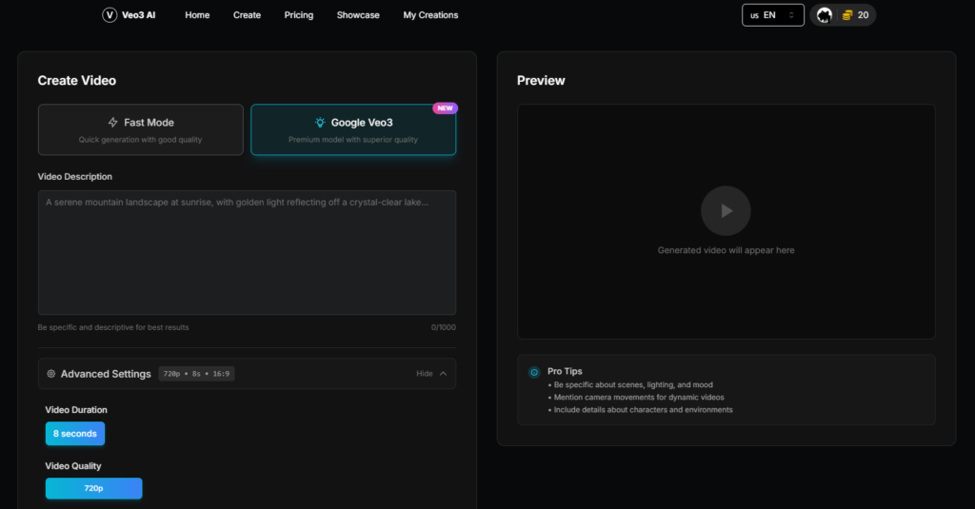
Task: Click the 720p • 8s • 16:9 settings summary
Action: [x=196, y=374]
